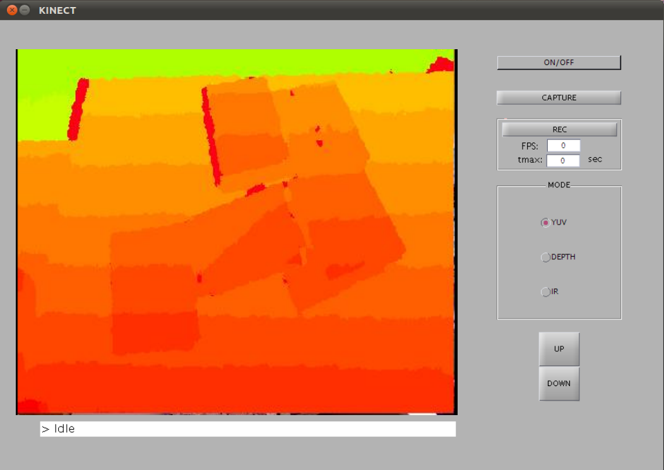
Task: Close the KINECT window
Action: point(11,10)
